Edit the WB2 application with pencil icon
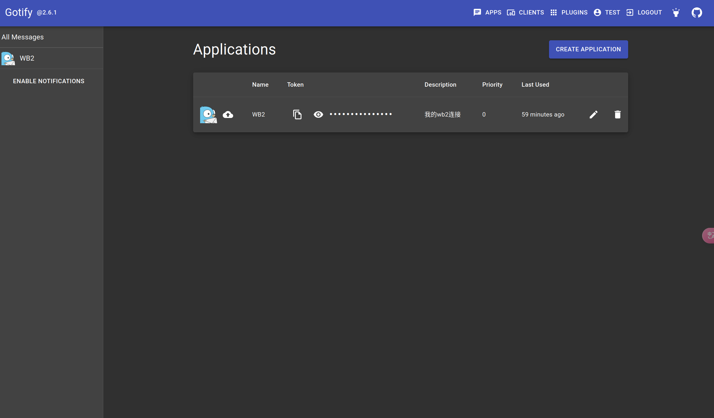The image size is (714, 418). pos(593,115)
